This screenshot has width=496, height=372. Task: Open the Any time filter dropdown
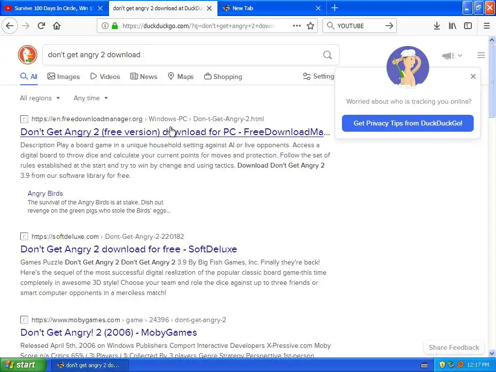pos(91,98)
